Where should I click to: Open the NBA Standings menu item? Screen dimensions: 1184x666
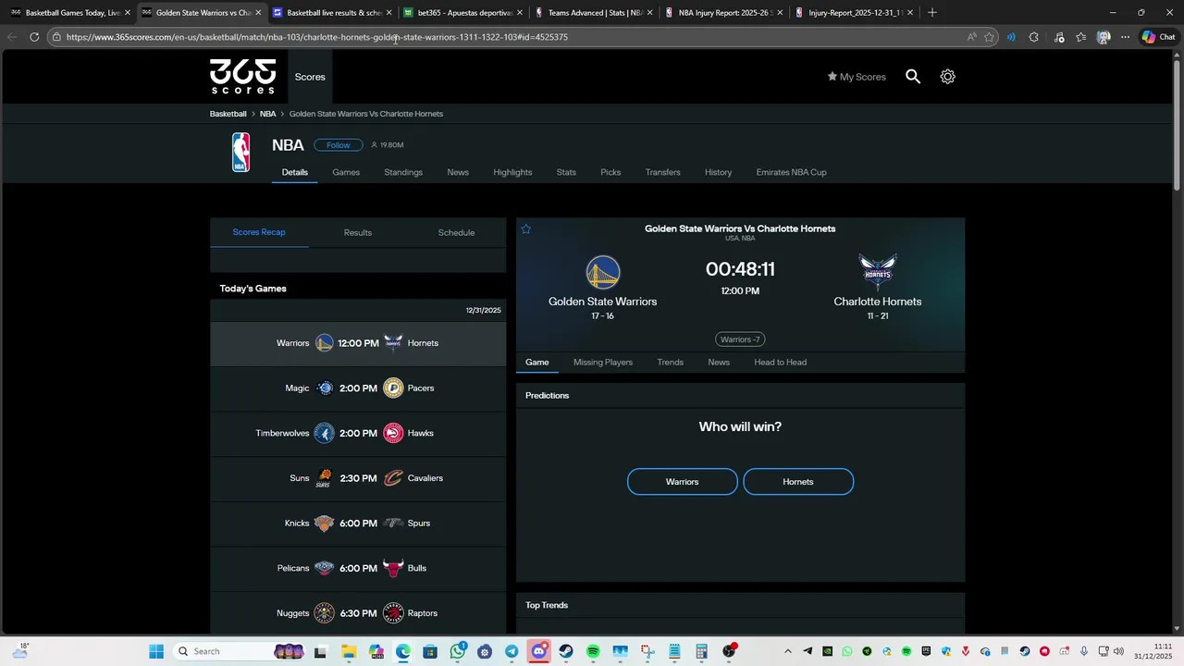tap(403, 172)
